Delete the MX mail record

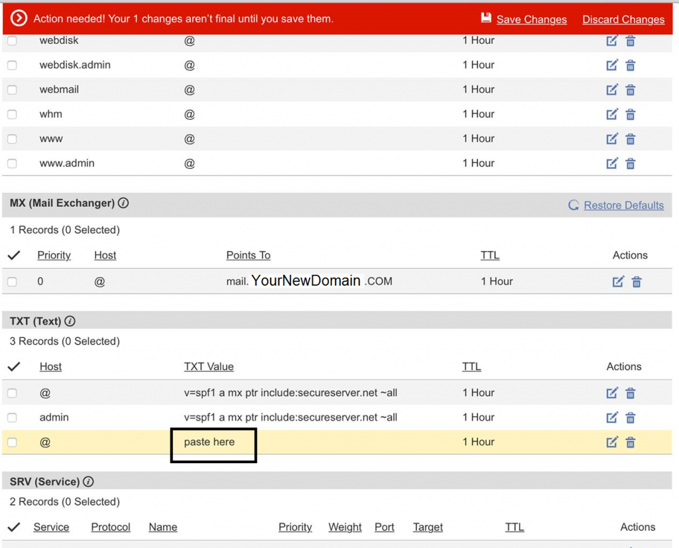click(x=637, y=282)
